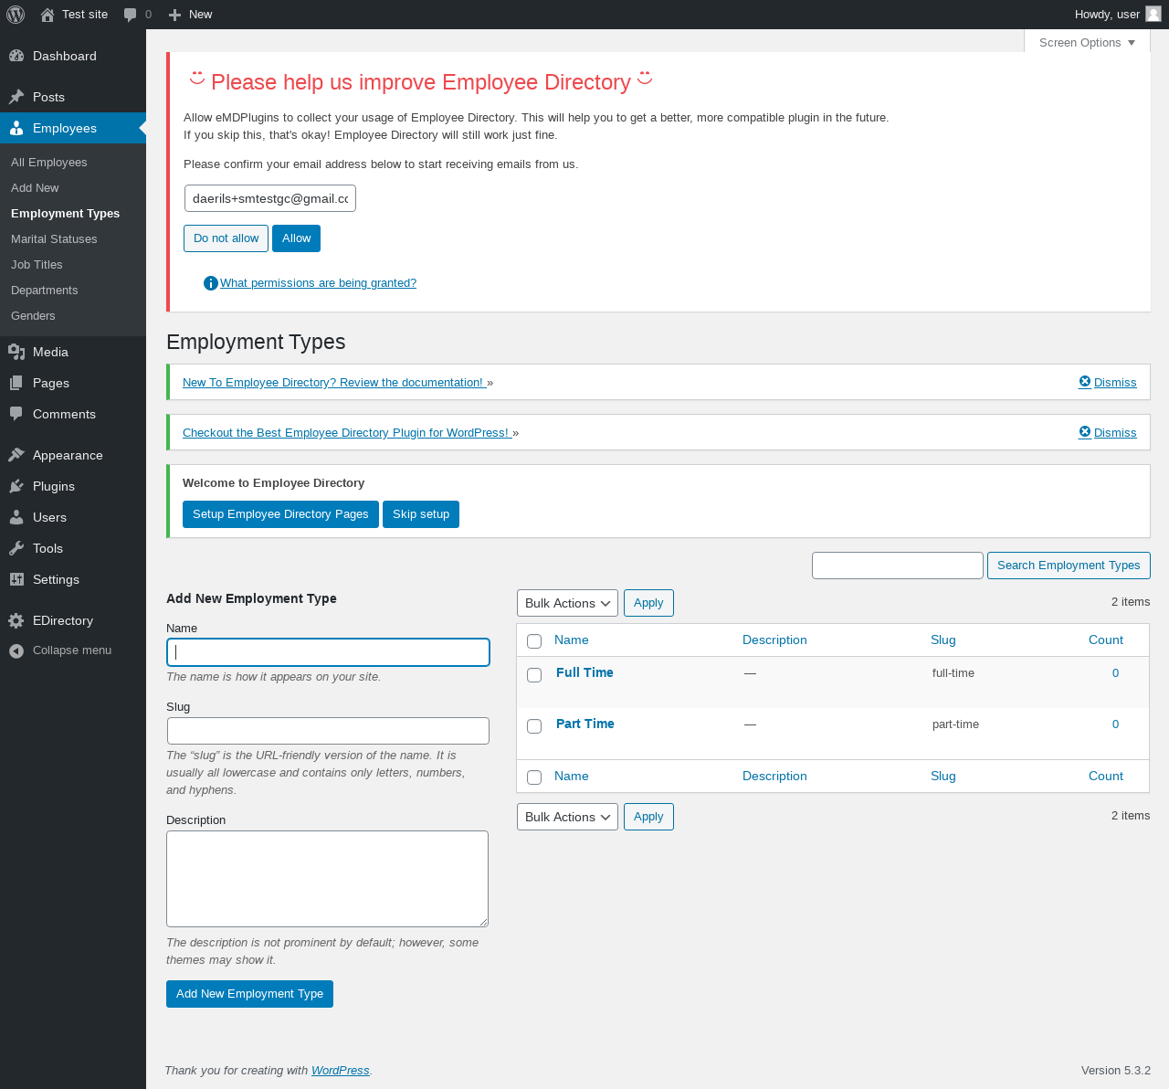The image size is (1169, 1089).
Task: Click the Users icon in sidebar
Action: pos(16,517)
